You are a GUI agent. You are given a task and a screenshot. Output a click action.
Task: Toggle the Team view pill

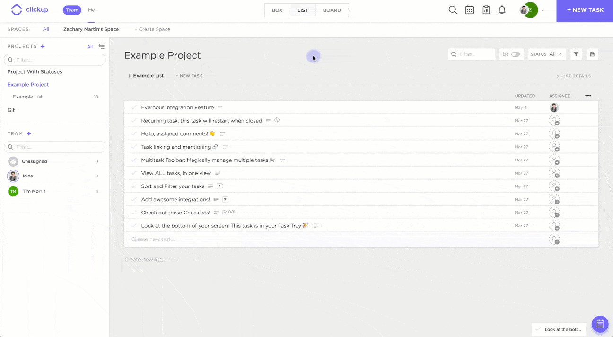[x=72, y=10]
